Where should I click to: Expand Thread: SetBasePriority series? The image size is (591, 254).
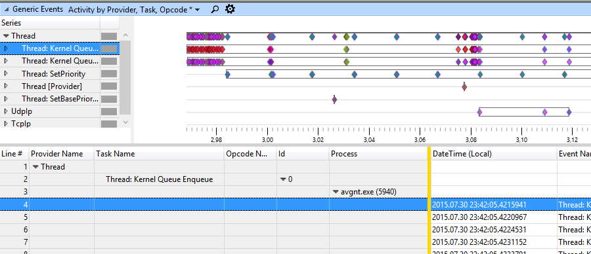click(6, 98)
